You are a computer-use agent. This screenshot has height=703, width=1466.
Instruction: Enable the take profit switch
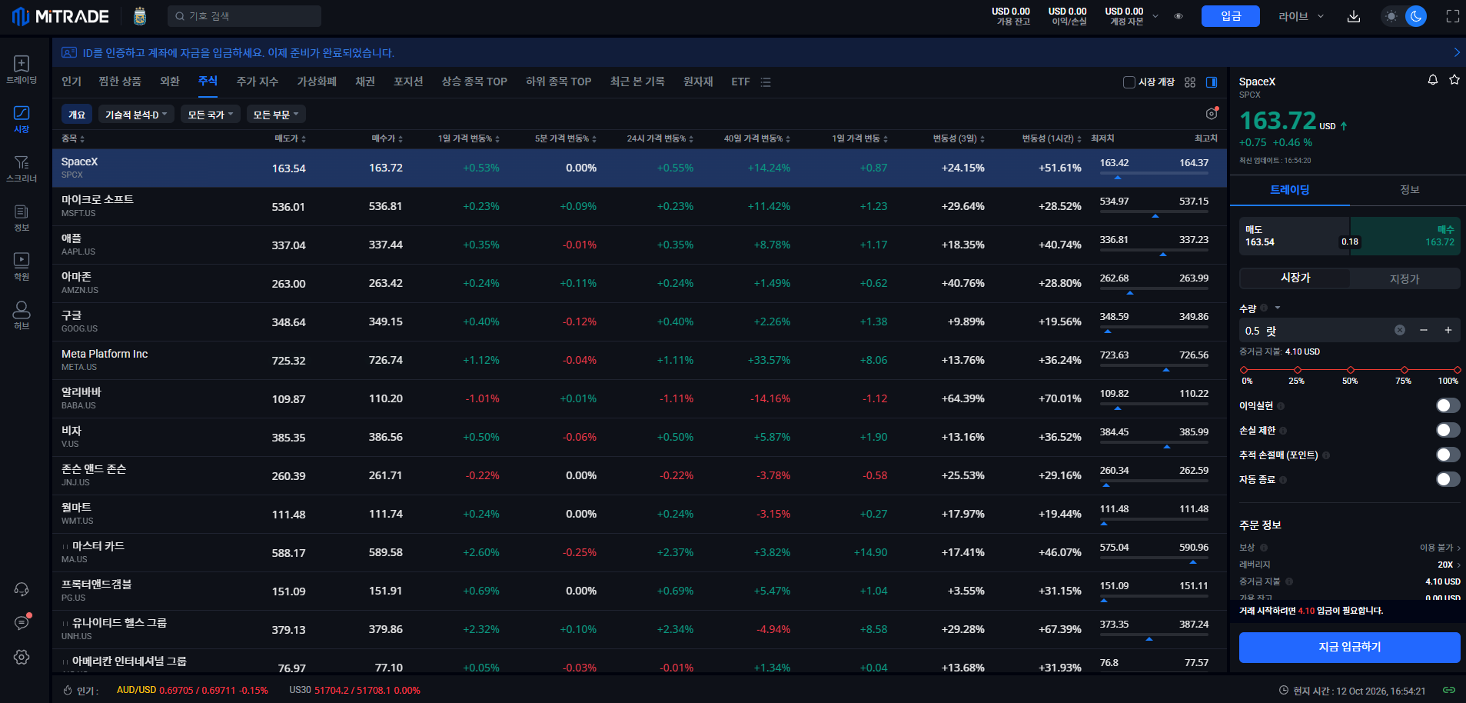(x=1448, y=405)
